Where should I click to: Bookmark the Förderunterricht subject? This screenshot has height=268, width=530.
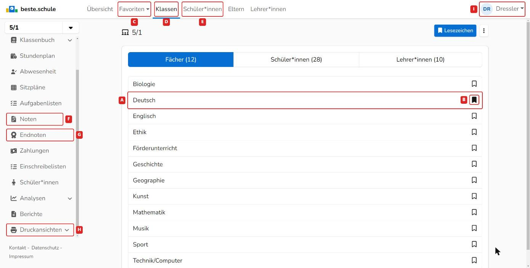tap(474, 148)
